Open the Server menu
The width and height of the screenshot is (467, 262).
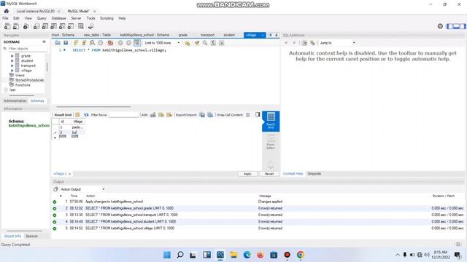pos(76,18)
